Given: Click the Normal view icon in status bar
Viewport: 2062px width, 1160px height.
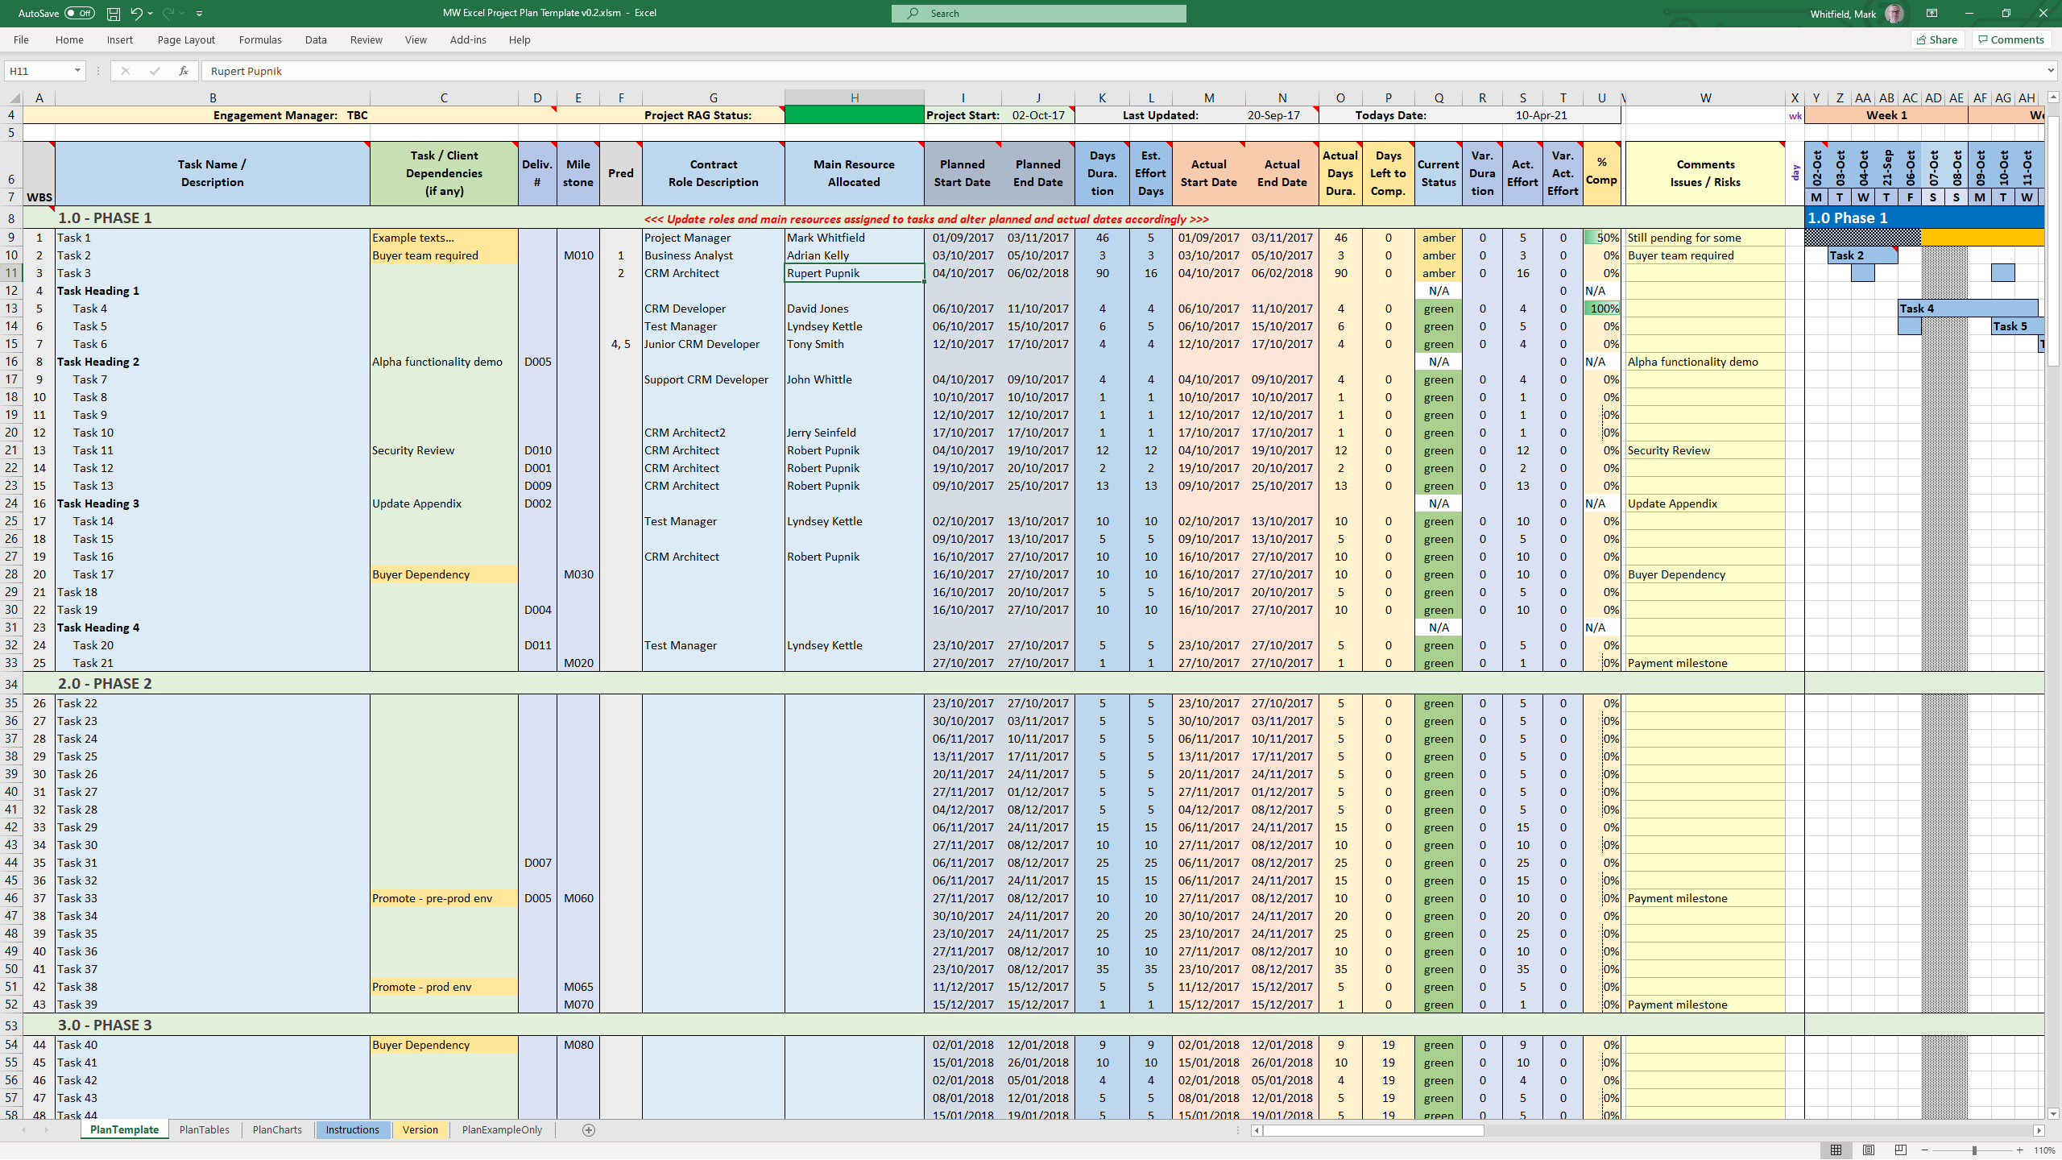Looking at the screenshot, I should coord(1832,1149).
